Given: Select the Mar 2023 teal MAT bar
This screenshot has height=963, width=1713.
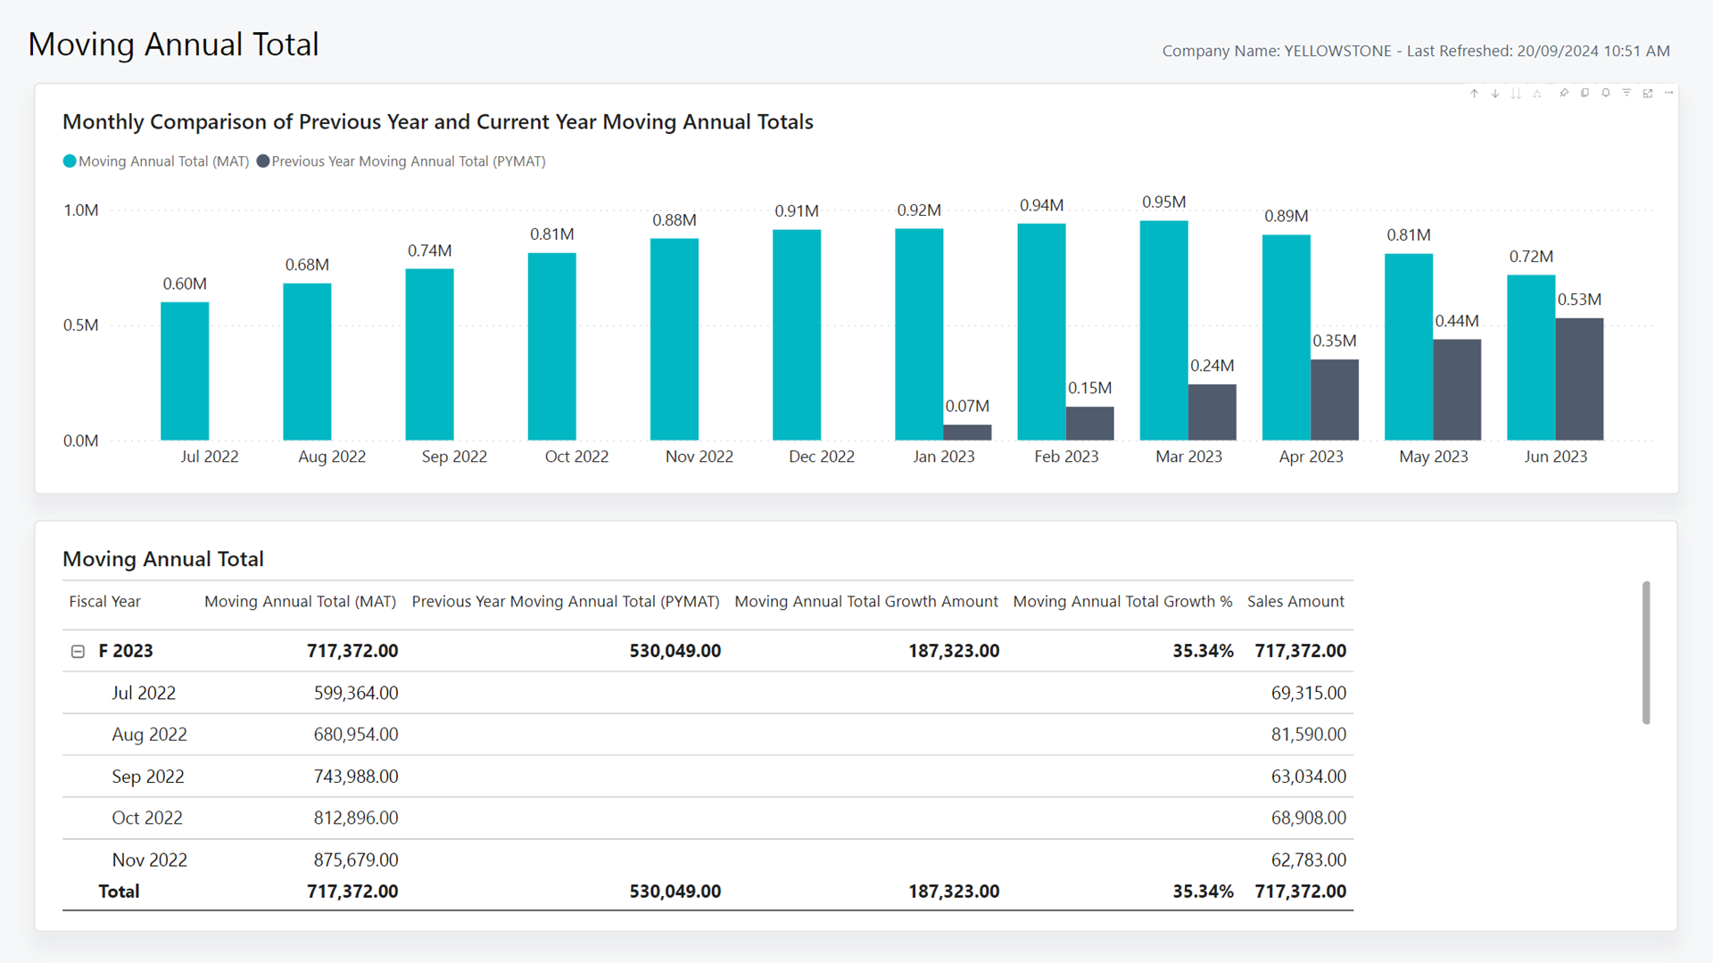Looking at the screenshot, I should pos(1164,331).
